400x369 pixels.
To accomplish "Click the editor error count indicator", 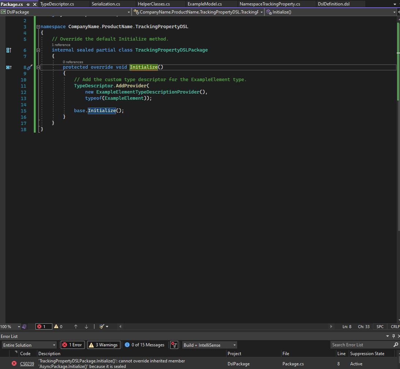I will [x=44, y=327].
